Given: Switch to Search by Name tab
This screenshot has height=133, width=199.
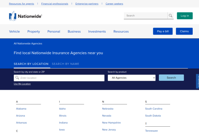Looking at the screenshot, I should [x=65, y=64].
